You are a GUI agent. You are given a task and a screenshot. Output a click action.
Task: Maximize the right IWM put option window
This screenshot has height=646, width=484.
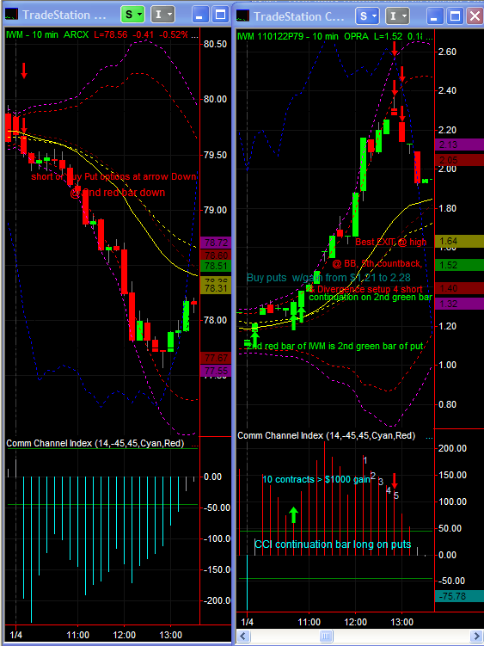tap(455, 16)
